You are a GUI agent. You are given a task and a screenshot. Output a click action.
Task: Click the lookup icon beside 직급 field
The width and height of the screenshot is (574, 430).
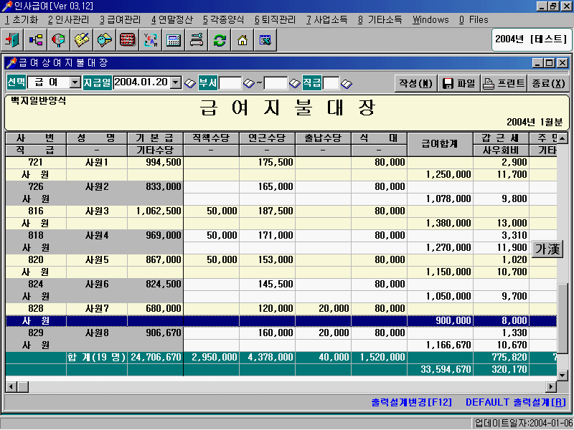[347, 83]
